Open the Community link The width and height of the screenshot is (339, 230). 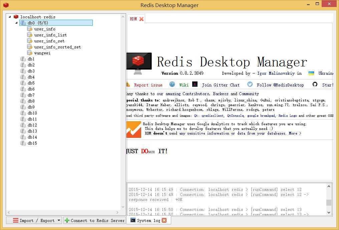tap(249, 94)
